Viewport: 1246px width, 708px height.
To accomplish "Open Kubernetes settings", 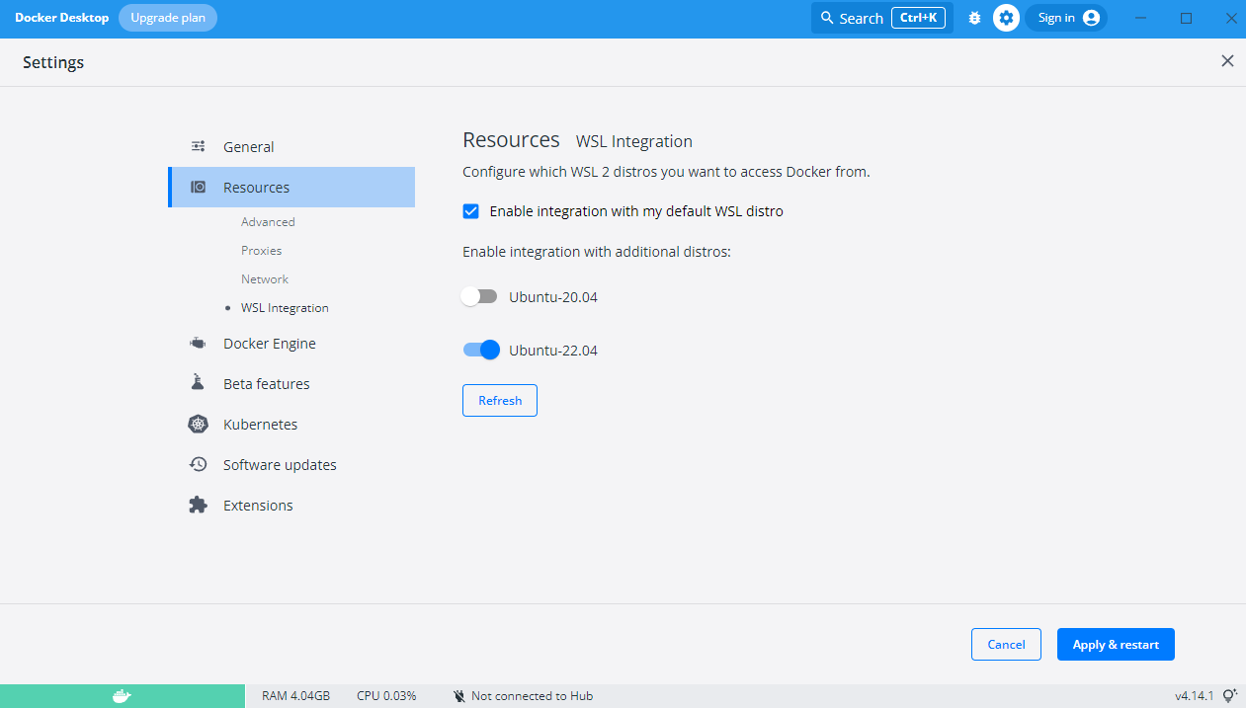I will coord(291,424).
